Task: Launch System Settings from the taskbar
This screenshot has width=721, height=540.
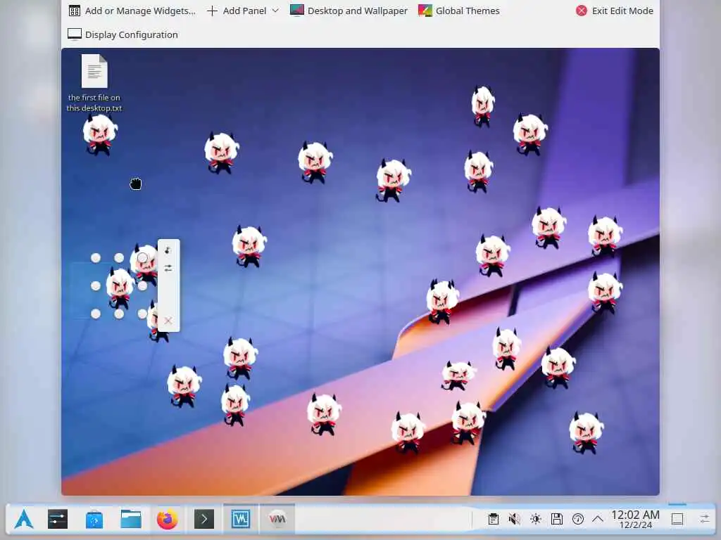Action: tap(58, 520)
